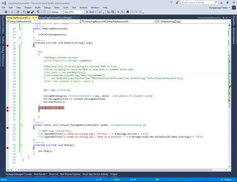The height and width of the screenshot is (182, 237).
Task: Toggle the breakpoint on line 54
Action: pos(8,128)
